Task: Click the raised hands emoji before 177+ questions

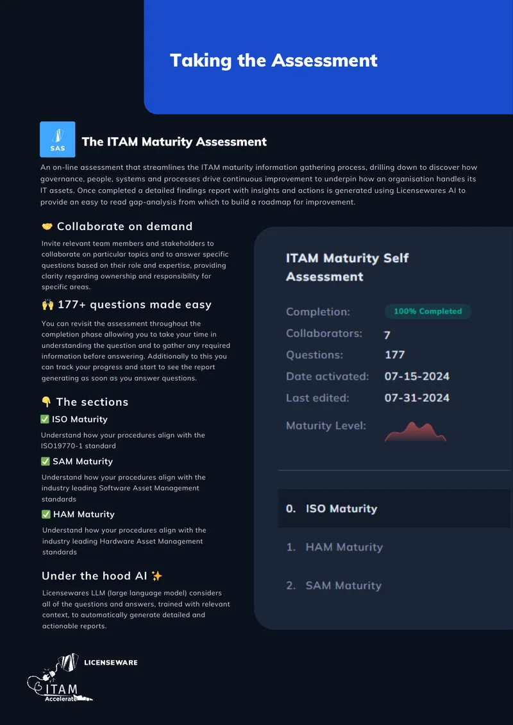Action: pyautogui.click(x=47, y=304)
